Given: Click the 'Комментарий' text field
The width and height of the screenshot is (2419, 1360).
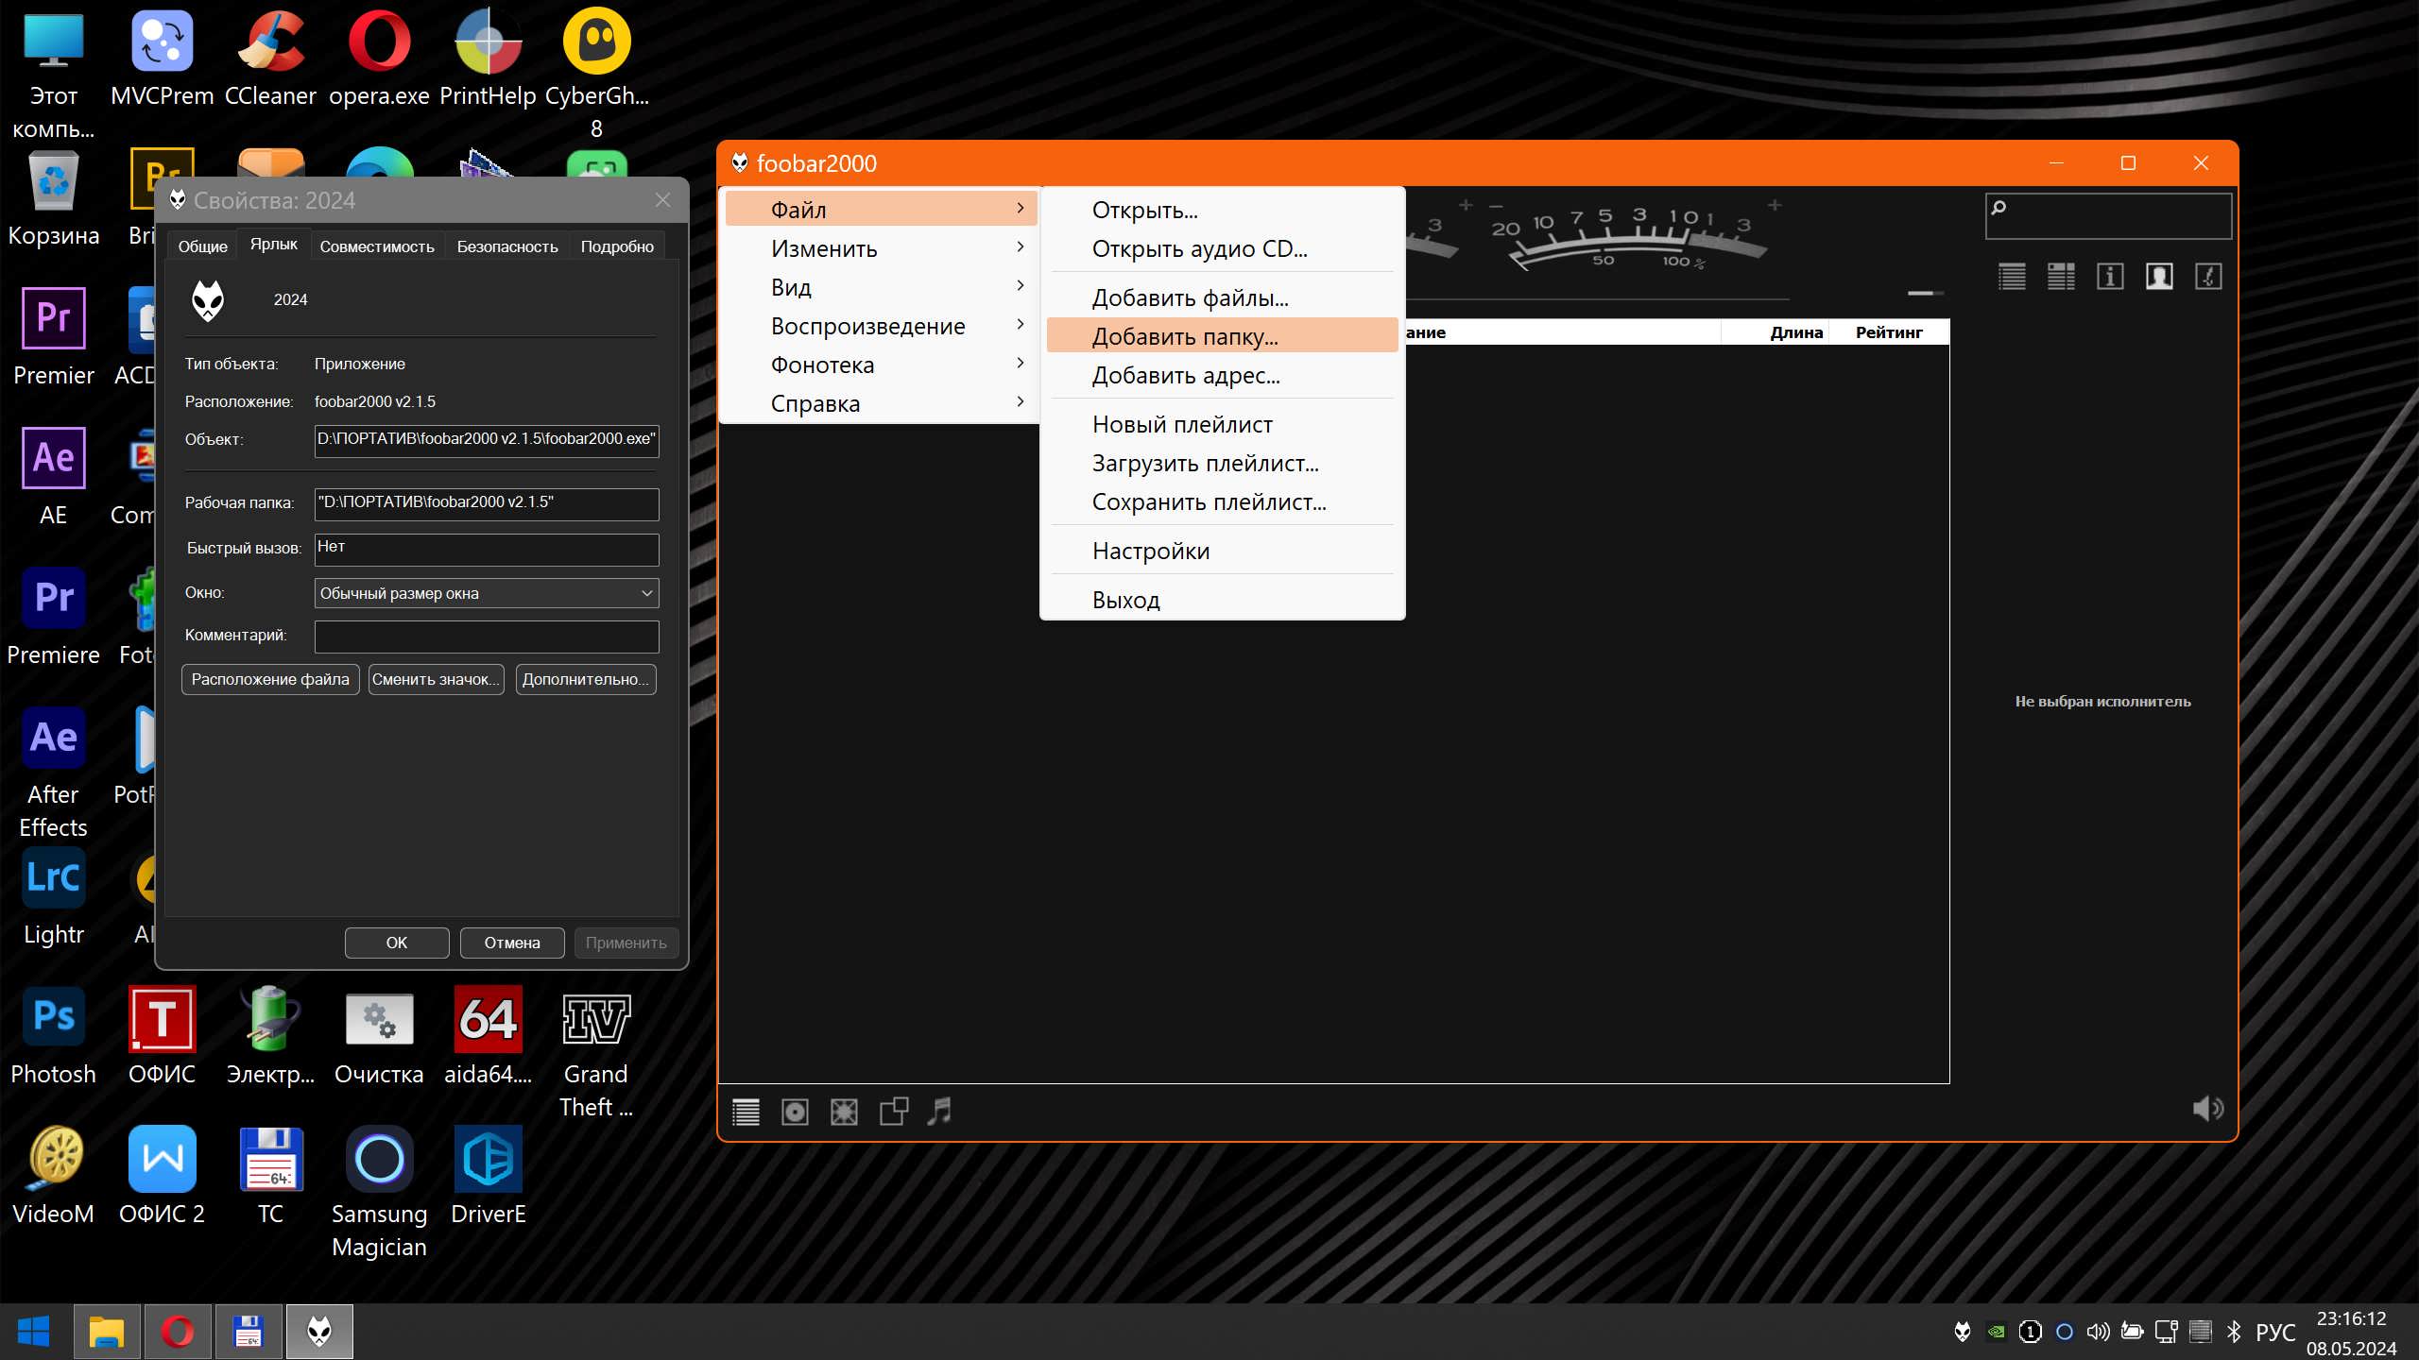Looking at the screenshot, I should click(x=486, y=636).
